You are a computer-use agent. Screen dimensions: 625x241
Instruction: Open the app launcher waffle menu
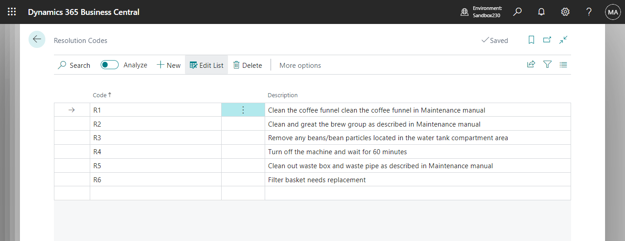[12, 12]
